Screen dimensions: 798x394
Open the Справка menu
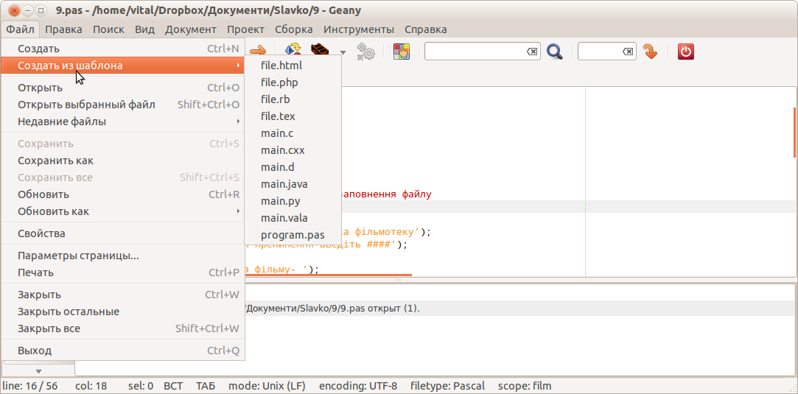coord(425,29)
